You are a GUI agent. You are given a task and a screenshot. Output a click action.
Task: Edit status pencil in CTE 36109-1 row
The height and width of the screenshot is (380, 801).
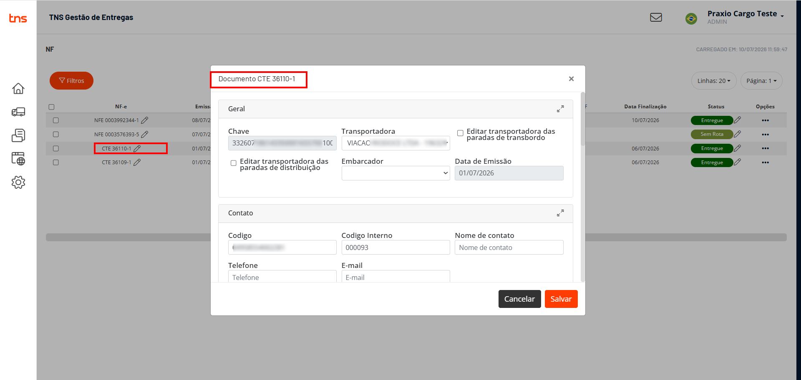tap(738, 162)
